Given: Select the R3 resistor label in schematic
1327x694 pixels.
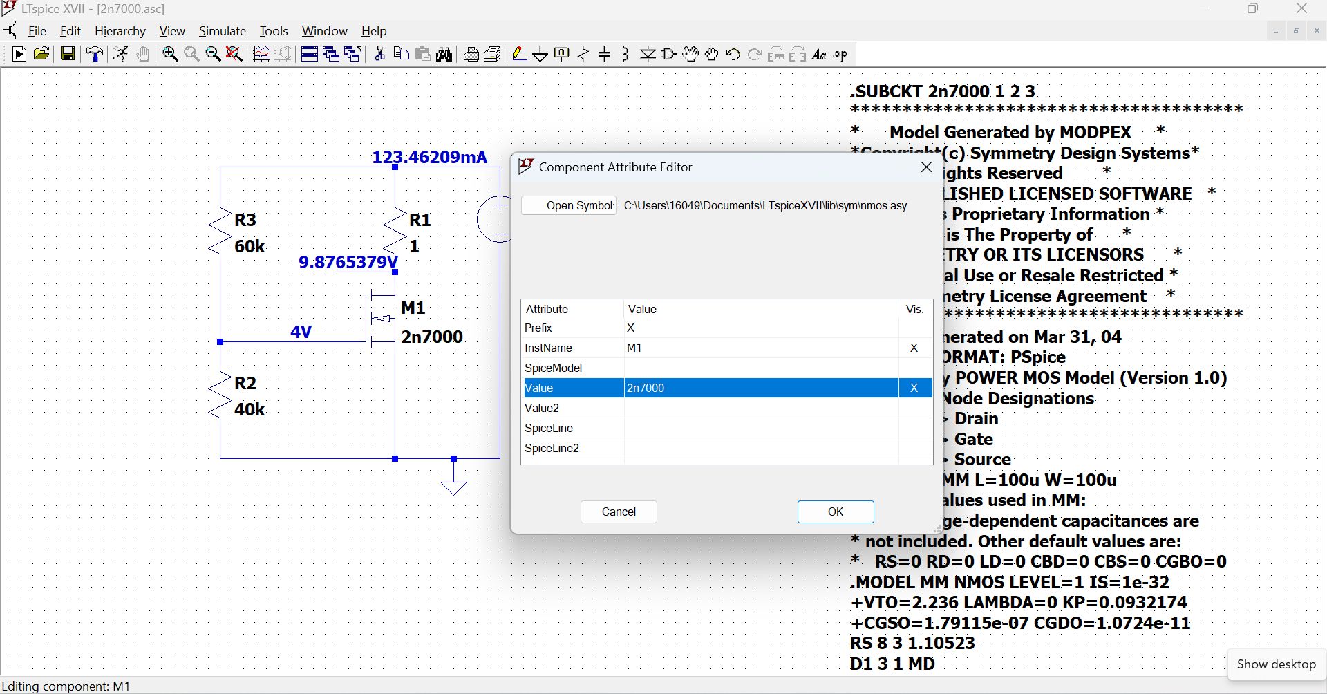Looking at the screenshot, I should point(245,220).
